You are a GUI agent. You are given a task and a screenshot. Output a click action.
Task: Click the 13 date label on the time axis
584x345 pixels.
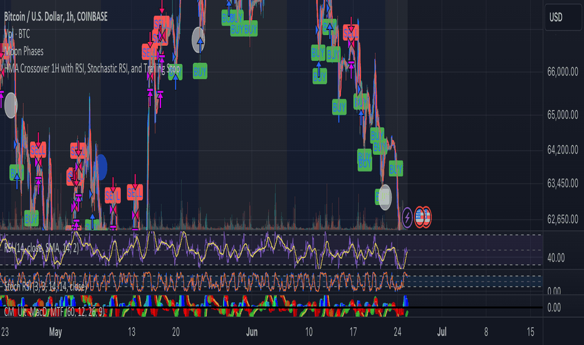(132, 332)
